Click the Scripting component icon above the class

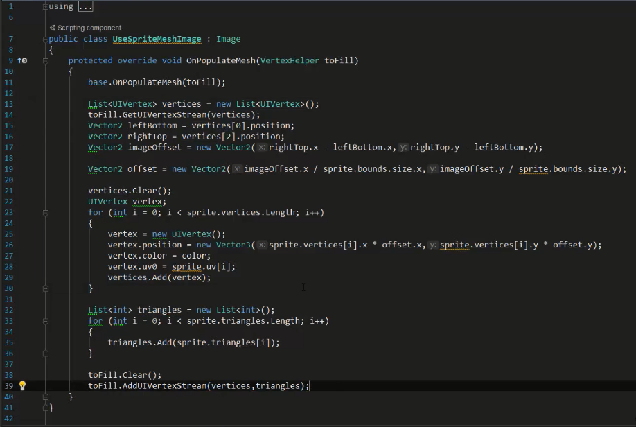pyautogui.click(x=53, y=28)
